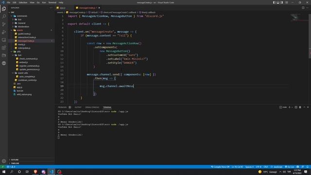Maximize the terminal panel size
Image resolution: width=311 pixels, height=175 pixels.
tap(304, 107)
